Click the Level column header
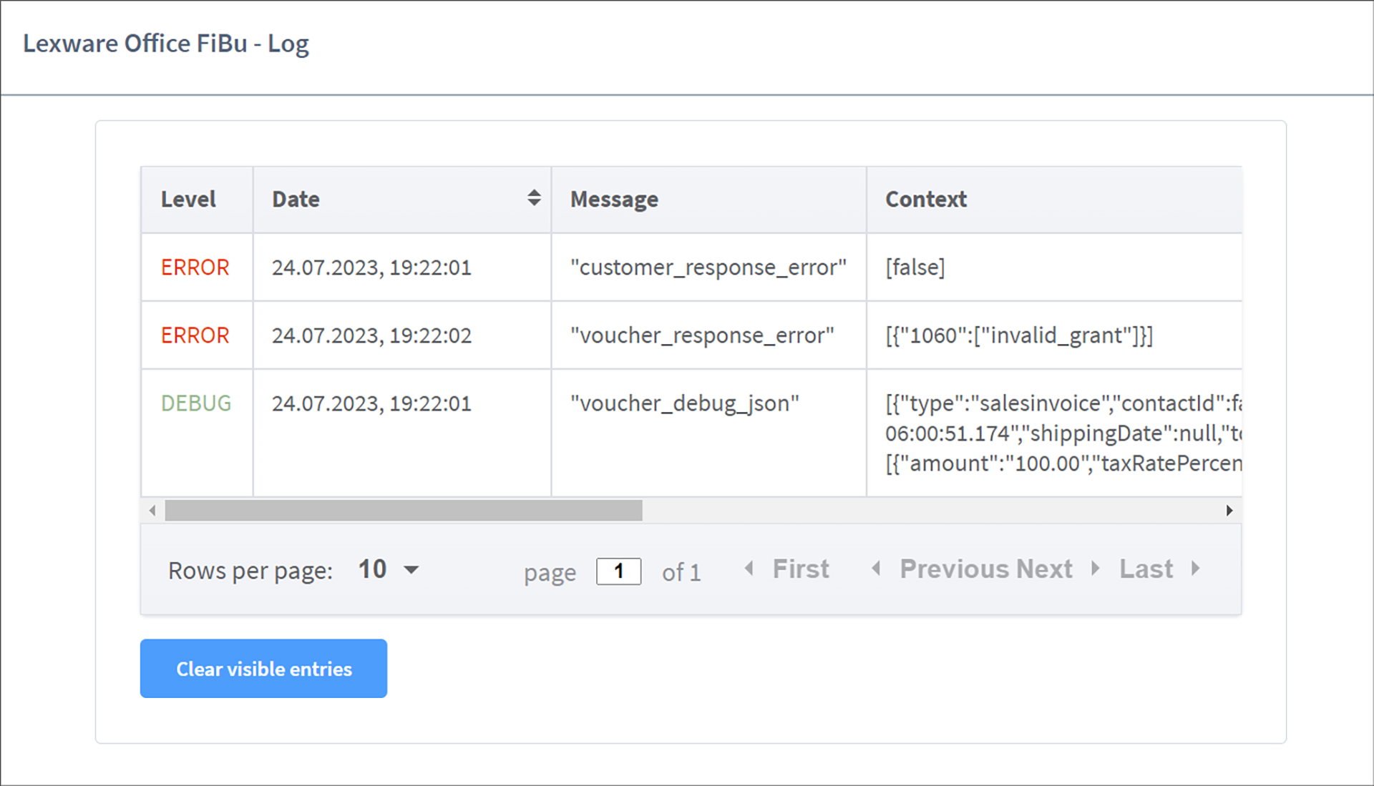The height and width of the screenshot is (786, 1374). pyautogui.click(x=197, y=200)
